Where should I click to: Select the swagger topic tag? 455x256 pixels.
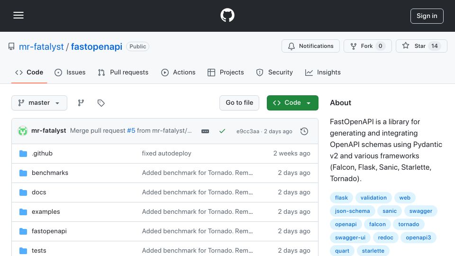click(x=421, y=211)
